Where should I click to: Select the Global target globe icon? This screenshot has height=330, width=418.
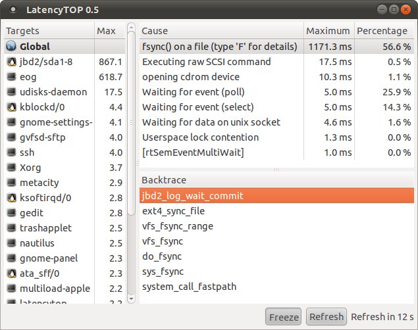point(11,47)
